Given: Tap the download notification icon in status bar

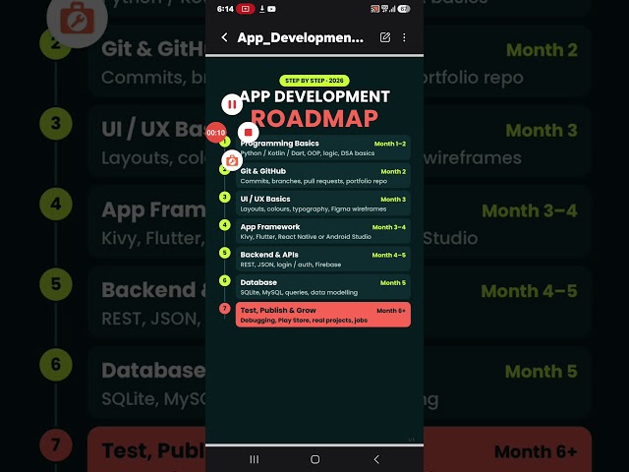Looking at the screenshot, I should (x=262, y=9).
